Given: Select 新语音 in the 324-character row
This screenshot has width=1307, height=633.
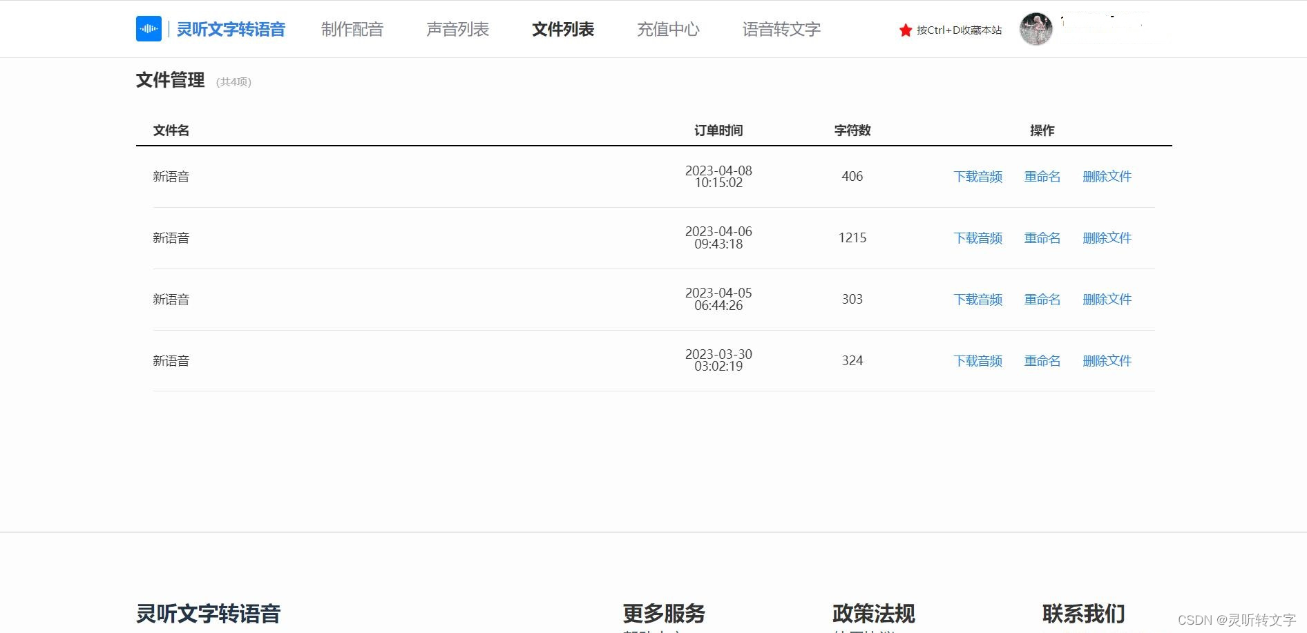Looking at the screenshot, I should pos(171,361).
